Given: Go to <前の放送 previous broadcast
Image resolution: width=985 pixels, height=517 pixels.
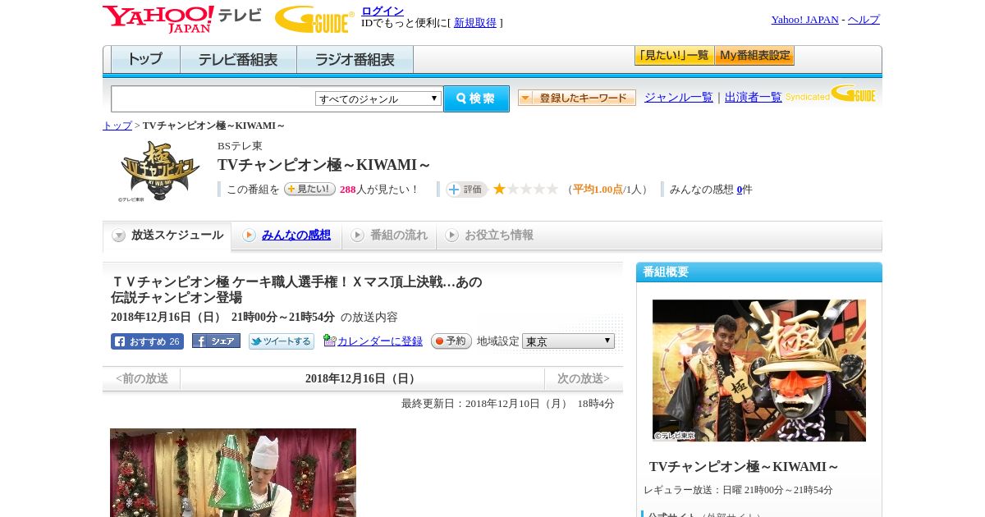Looking at the screenshot, I should click(142, 379).
